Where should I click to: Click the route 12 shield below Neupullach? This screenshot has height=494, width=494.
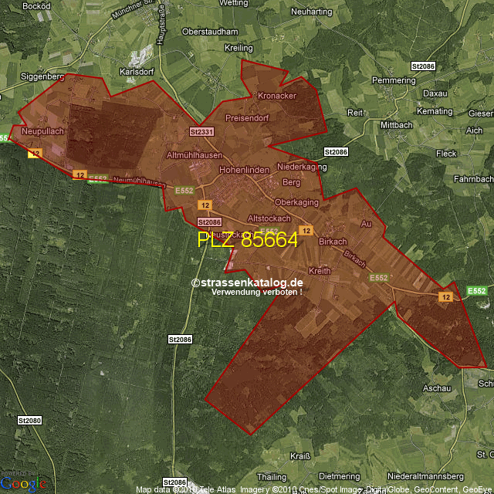point(36,154)
